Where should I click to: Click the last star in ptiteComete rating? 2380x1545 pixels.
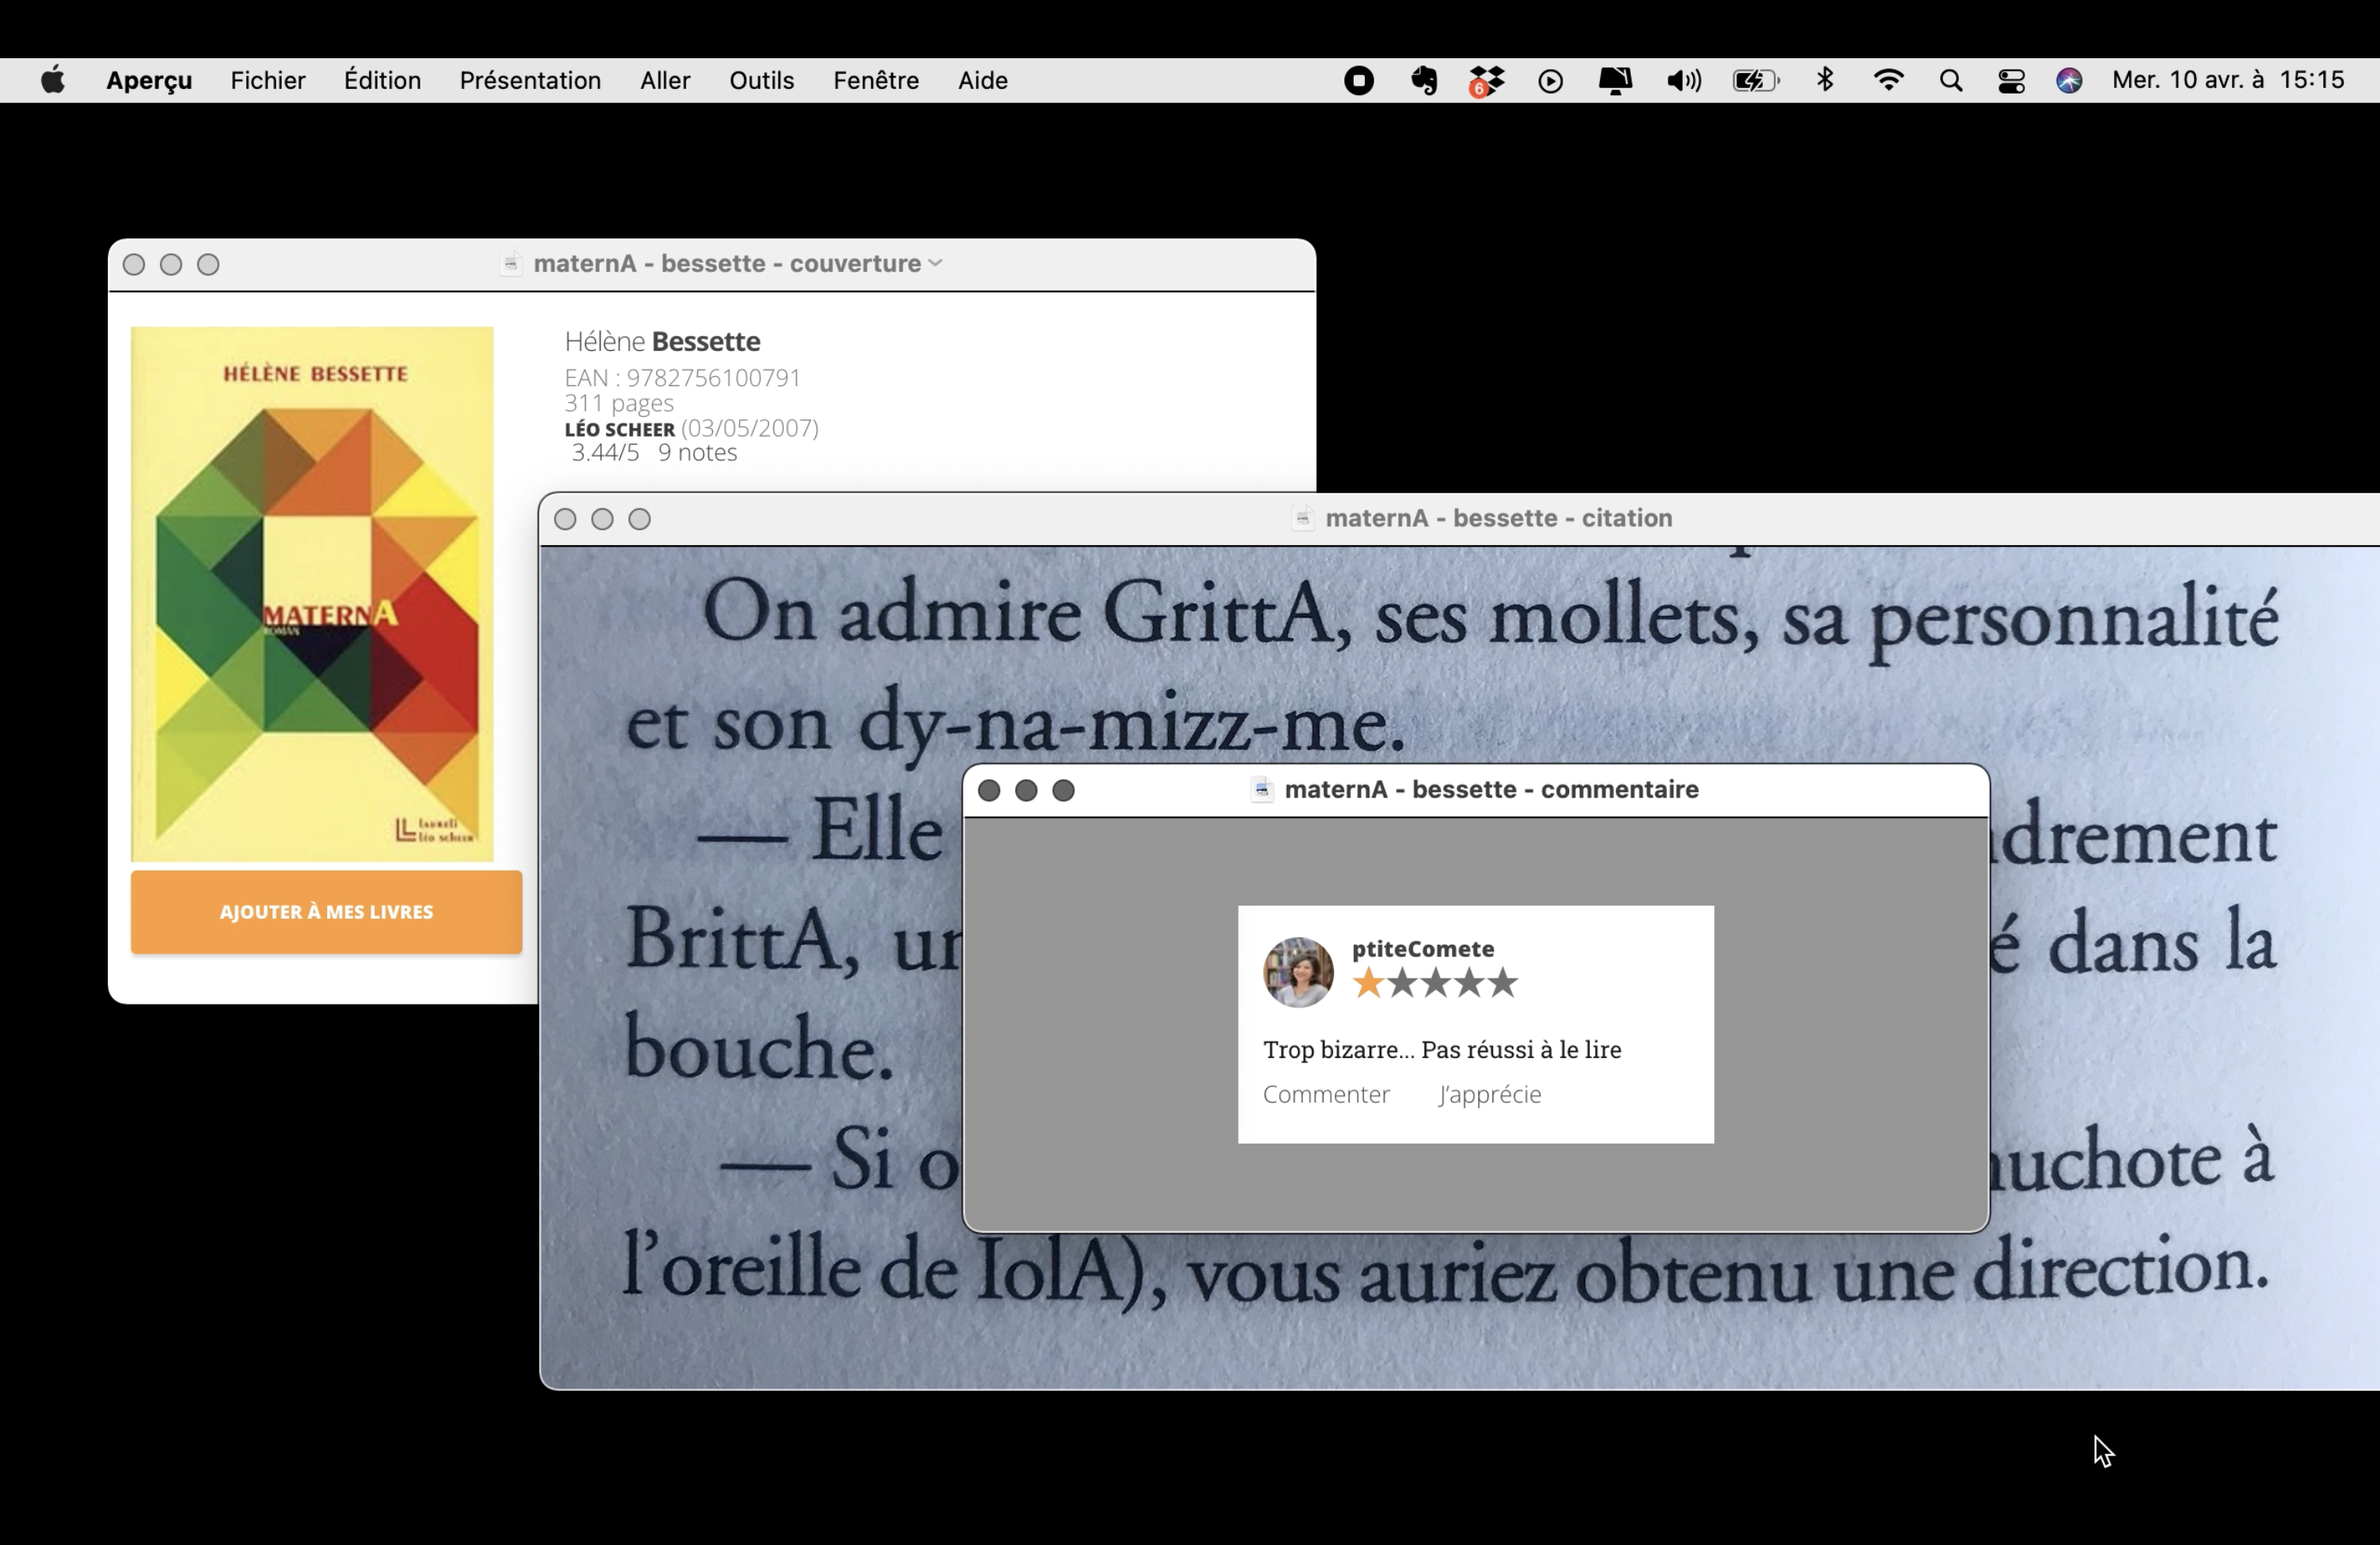[1502, 983]
